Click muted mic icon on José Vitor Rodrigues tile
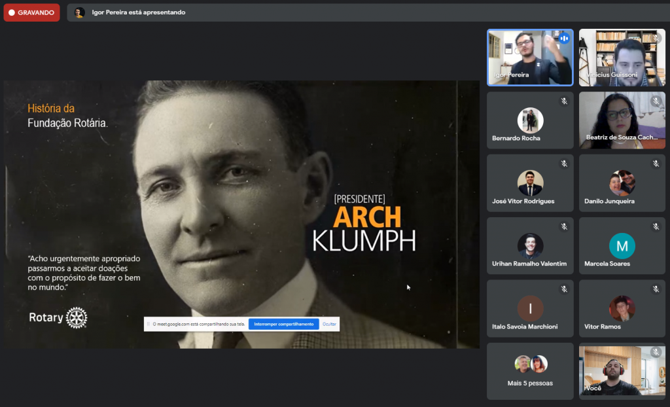 (563, 164)
